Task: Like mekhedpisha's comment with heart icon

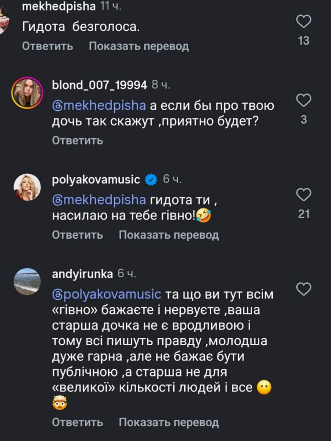Action: 304,22
